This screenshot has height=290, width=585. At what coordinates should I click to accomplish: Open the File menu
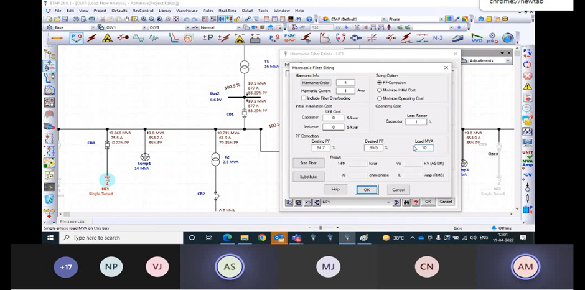(x=58, y=11)
